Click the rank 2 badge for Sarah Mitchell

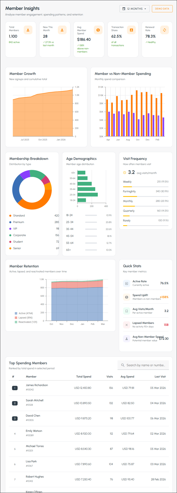[15, 403]
